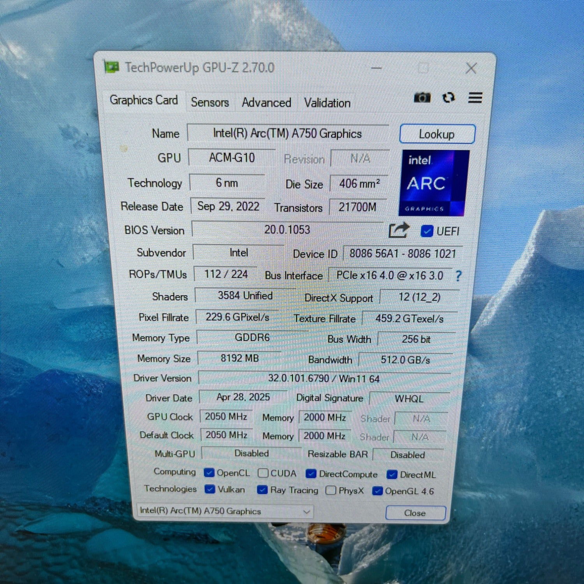584x584 pixels.
Task: Toggle the Vulkan checkbox
Action: coord(210,489)
